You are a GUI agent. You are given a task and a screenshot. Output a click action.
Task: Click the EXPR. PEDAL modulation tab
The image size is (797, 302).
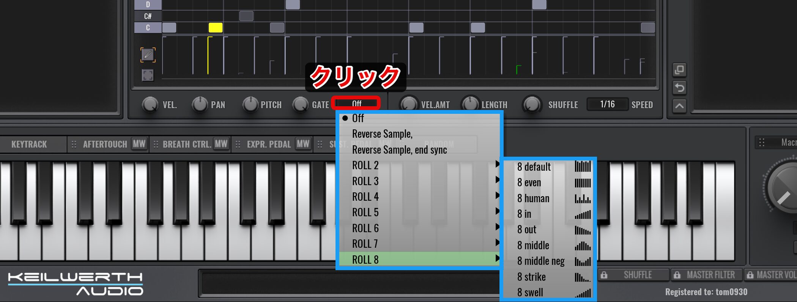[x=272, y=144]
